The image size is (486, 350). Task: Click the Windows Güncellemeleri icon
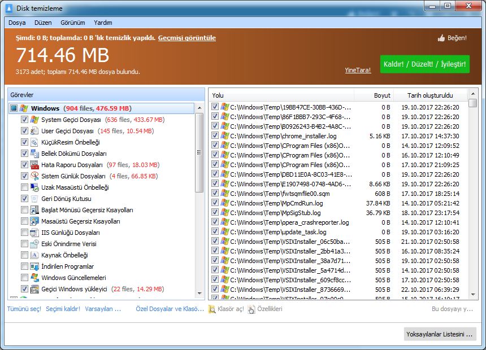point(34,278)
